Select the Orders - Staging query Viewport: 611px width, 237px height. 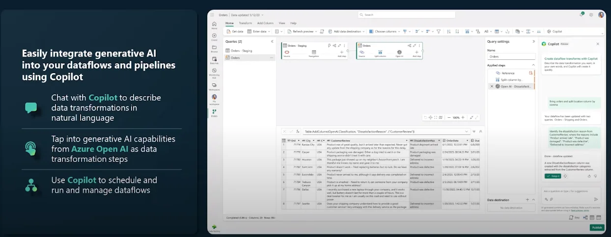pyautogui.click(x=249, y=51)
